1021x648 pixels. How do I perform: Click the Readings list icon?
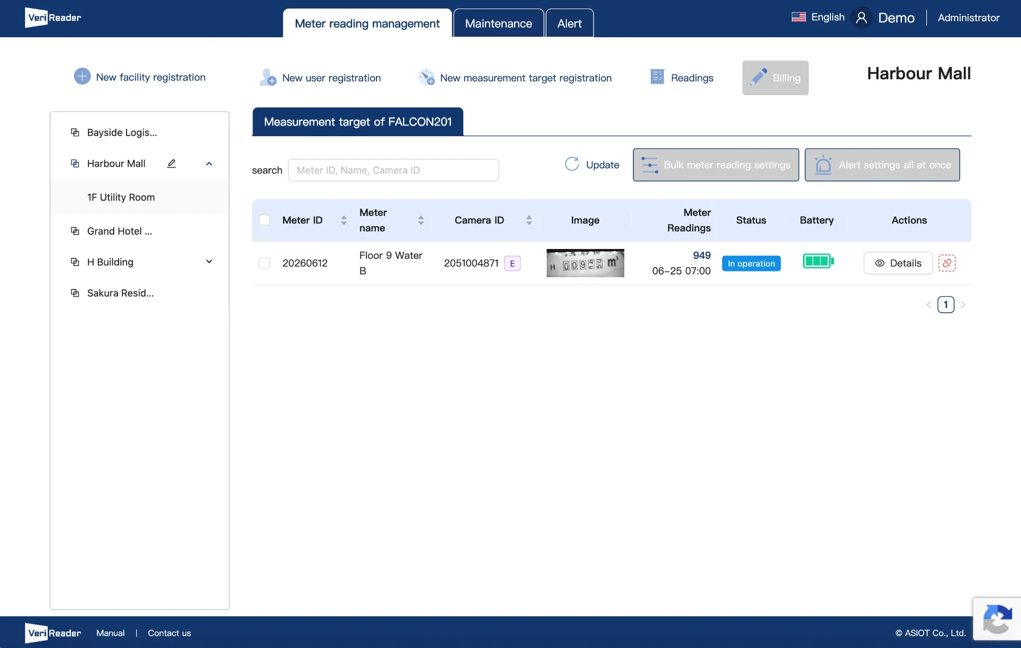click(657, 77)
